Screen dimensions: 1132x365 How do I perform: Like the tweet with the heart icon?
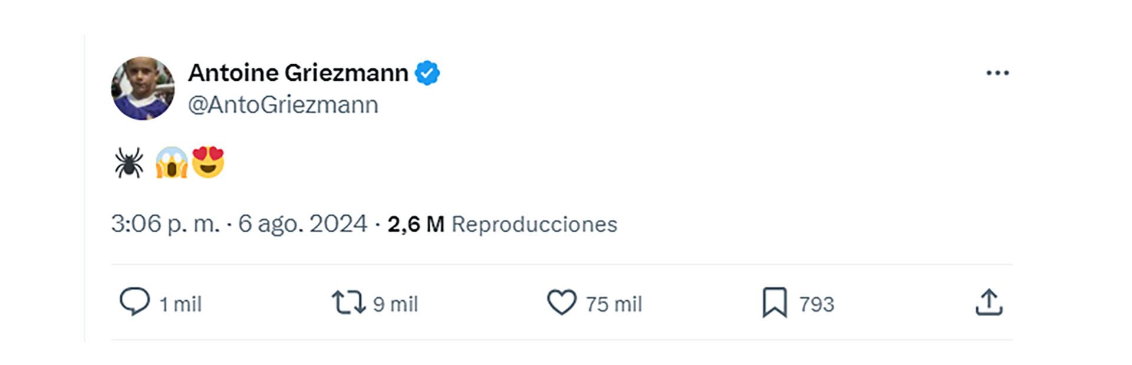coord(561,302)
